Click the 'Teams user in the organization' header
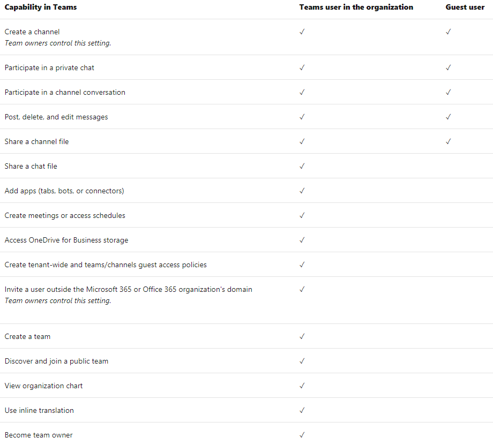Viewport: 493px width, 445px height. coord(356,7)
